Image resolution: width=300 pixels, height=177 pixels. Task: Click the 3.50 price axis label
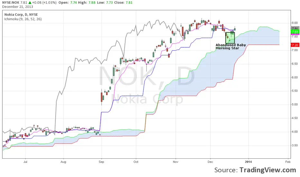point(295,145)
